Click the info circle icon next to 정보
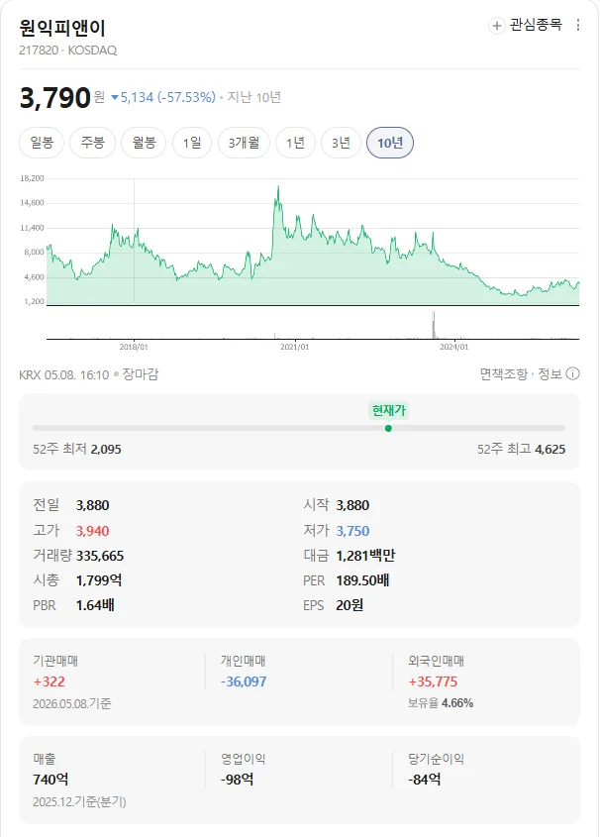Screen dimensions: 600x837 (x=573, y=373)
